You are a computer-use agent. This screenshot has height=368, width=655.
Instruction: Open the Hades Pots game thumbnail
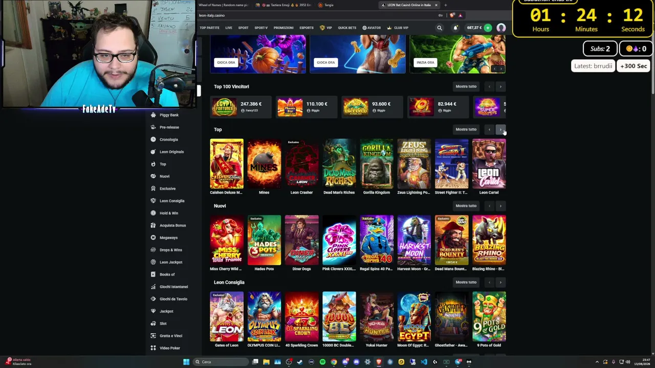click(x=264, y=240)
